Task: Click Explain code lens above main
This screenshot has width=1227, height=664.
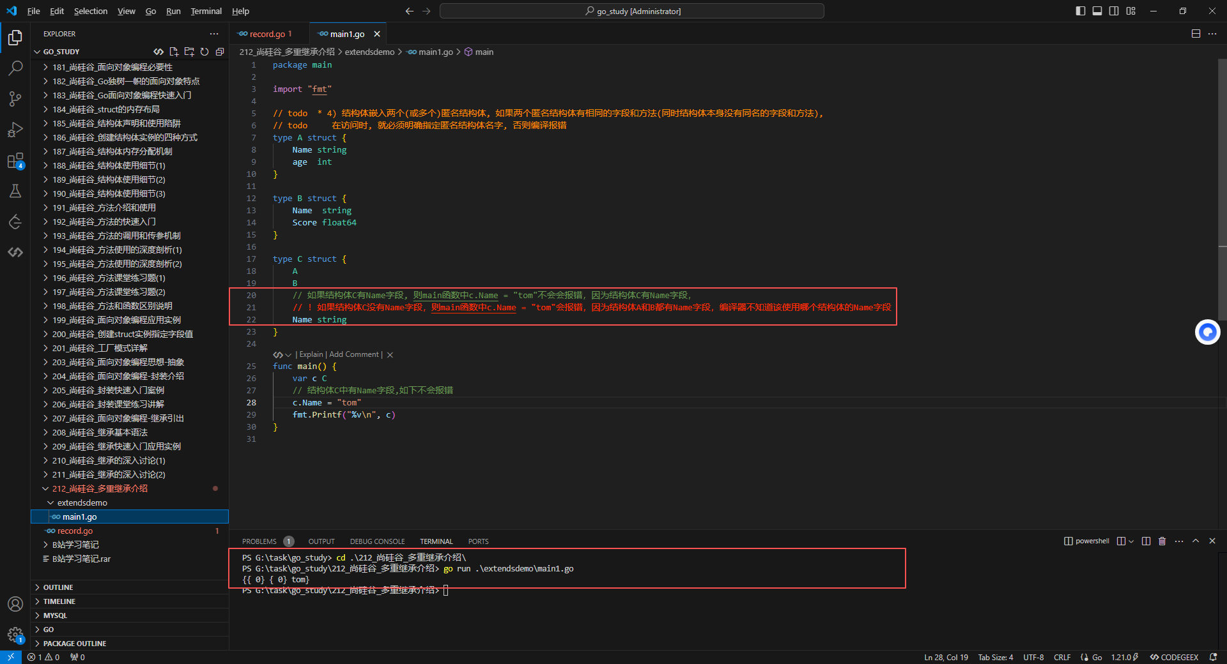Action: pyautogui.click(x=311, y=354)
